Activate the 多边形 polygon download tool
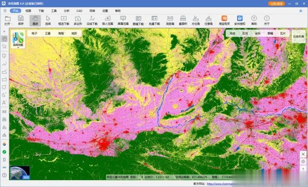Viewport: 308px width, 187px height. click(x=78, y=21)
